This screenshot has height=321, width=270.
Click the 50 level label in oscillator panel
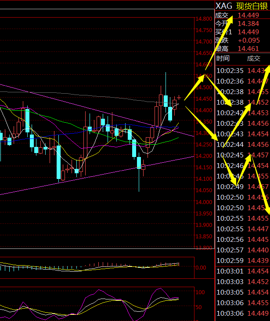tap(199, 307)
